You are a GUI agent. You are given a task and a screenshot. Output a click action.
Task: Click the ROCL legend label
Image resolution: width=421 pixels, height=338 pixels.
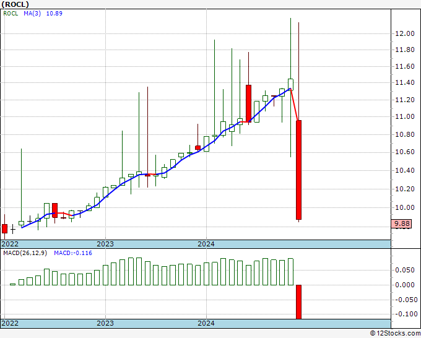(x=11, y=13)
